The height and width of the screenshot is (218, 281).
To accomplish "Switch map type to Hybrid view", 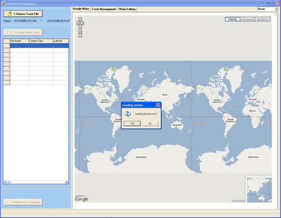I will click(x=263, y=19).
